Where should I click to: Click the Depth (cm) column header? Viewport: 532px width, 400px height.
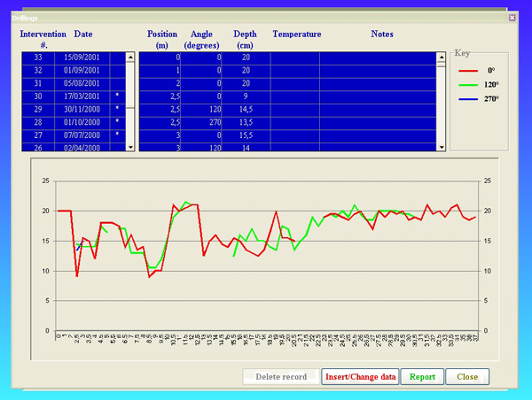(245, 39)
